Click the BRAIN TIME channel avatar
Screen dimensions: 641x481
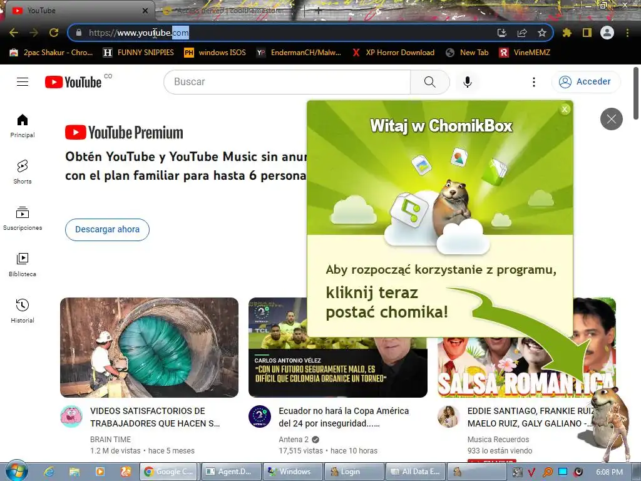71,416
